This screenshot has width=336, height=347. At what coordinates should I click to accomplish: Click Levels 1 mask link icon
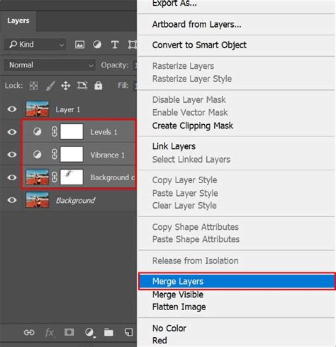pyautogui.click(x=55, y=132)
